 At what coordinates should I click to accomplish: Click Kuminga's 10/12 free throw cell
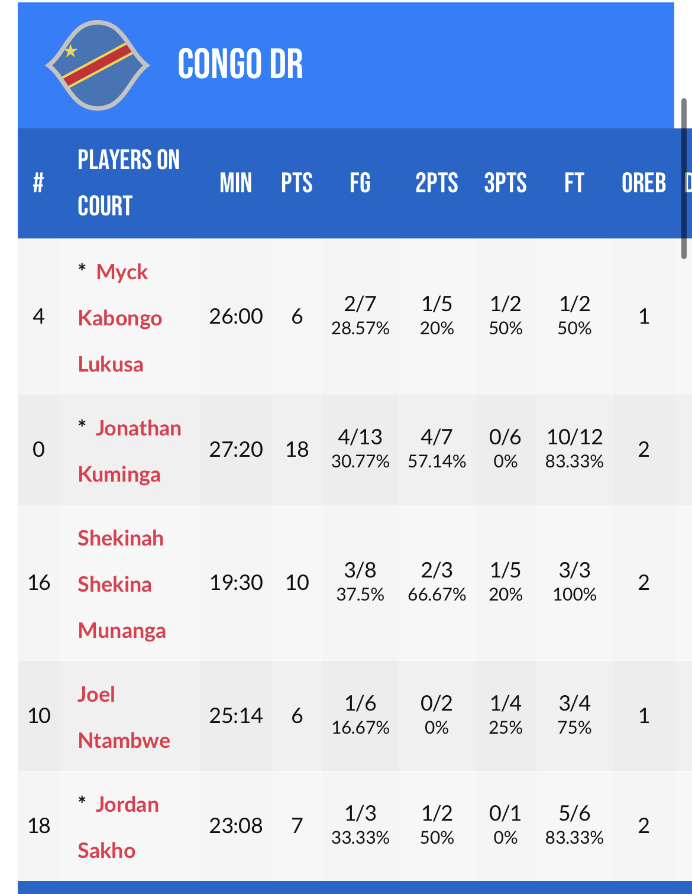click(x=574, y=448)
